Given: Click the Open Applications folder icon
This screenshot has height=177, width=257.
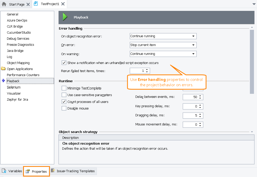Looking at the screenshot, I should 3,69.
